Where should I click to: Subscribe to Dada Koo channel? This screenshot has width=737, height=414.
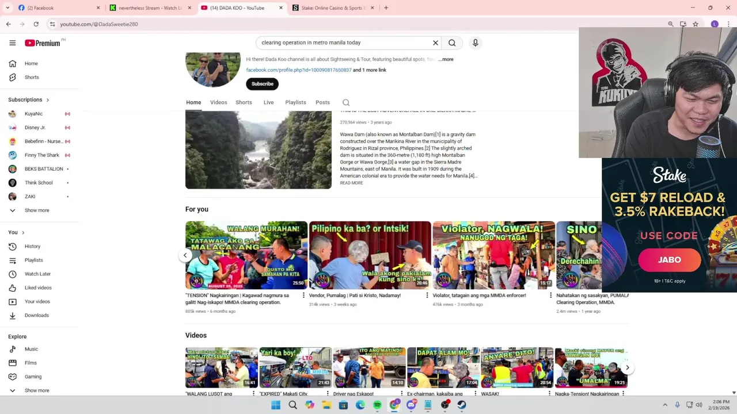pos(262,84)
